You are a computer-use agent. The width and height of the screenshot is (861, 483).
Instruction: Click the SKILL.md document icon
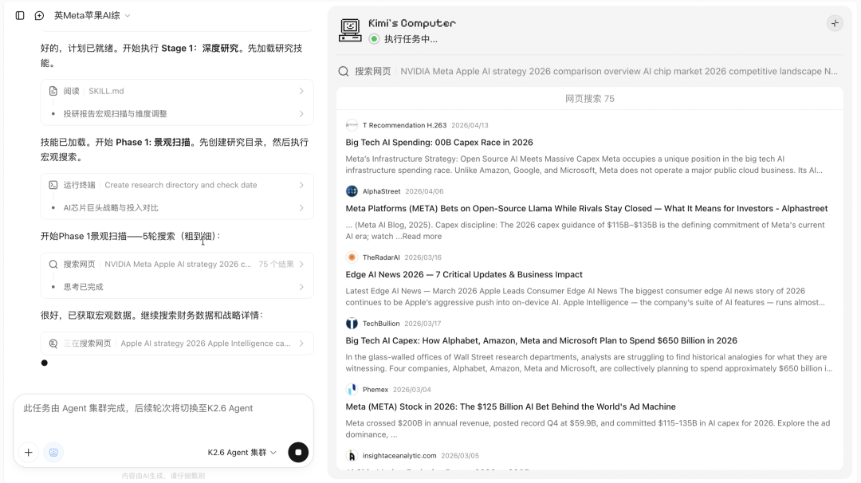point(53,91)
